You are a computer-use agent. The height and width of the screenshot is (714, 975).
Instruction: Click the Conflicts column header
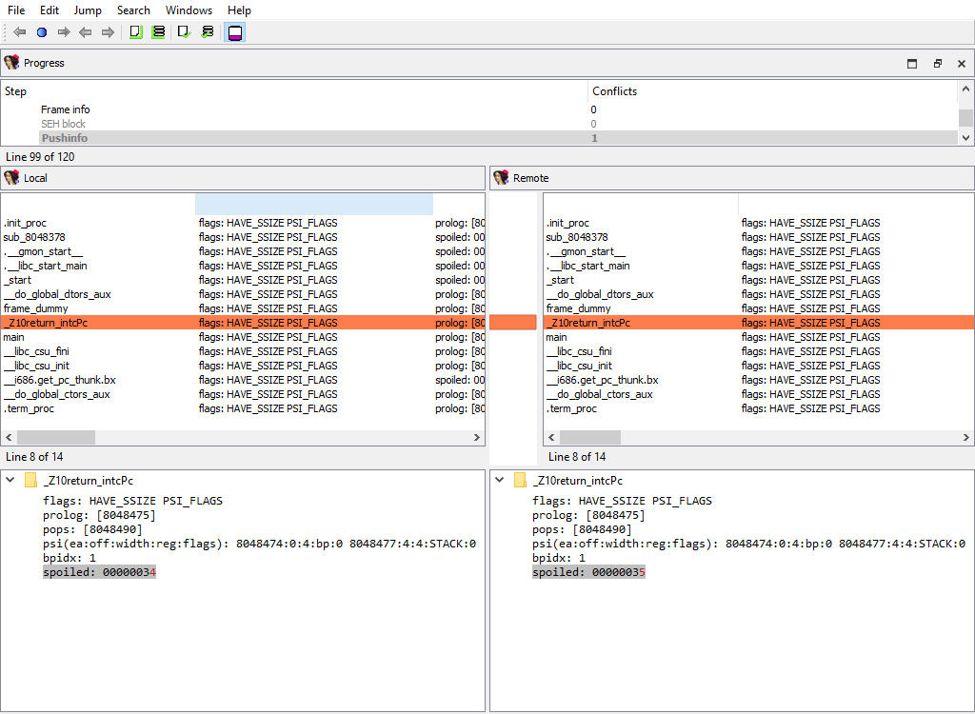pyautogui.click(x=614, y=91)
